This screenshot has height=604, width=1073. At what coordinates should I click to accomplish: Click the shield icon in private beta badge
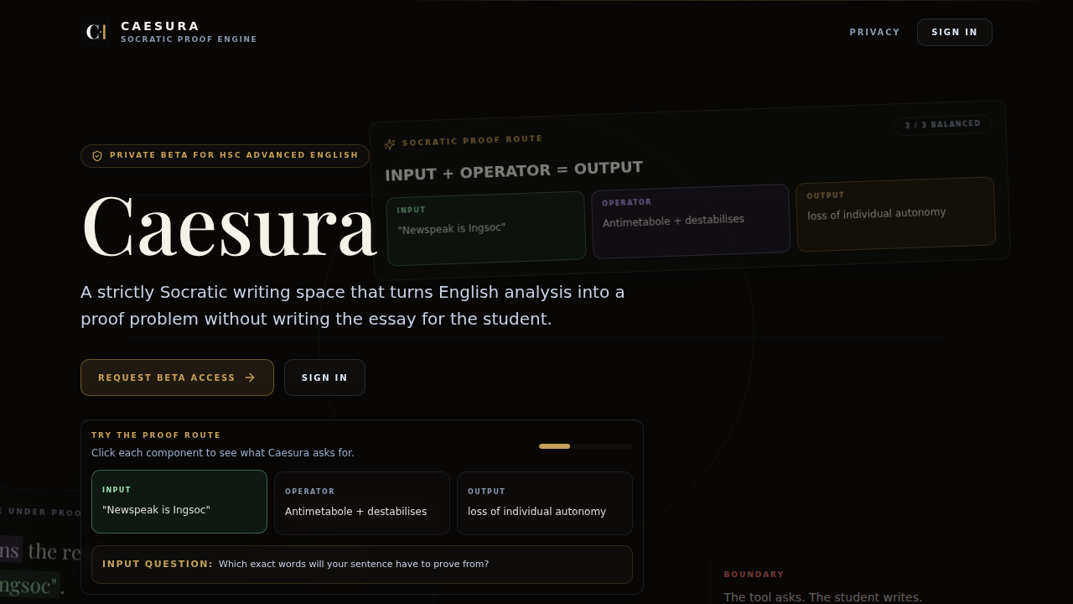coord(97,156)
